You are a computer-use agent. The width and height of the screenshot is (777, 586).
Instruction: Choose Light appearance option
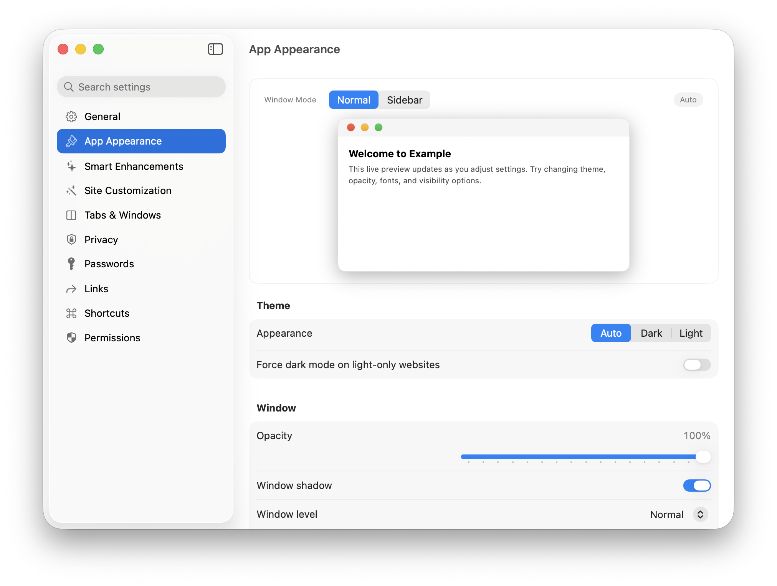[691, 333]
